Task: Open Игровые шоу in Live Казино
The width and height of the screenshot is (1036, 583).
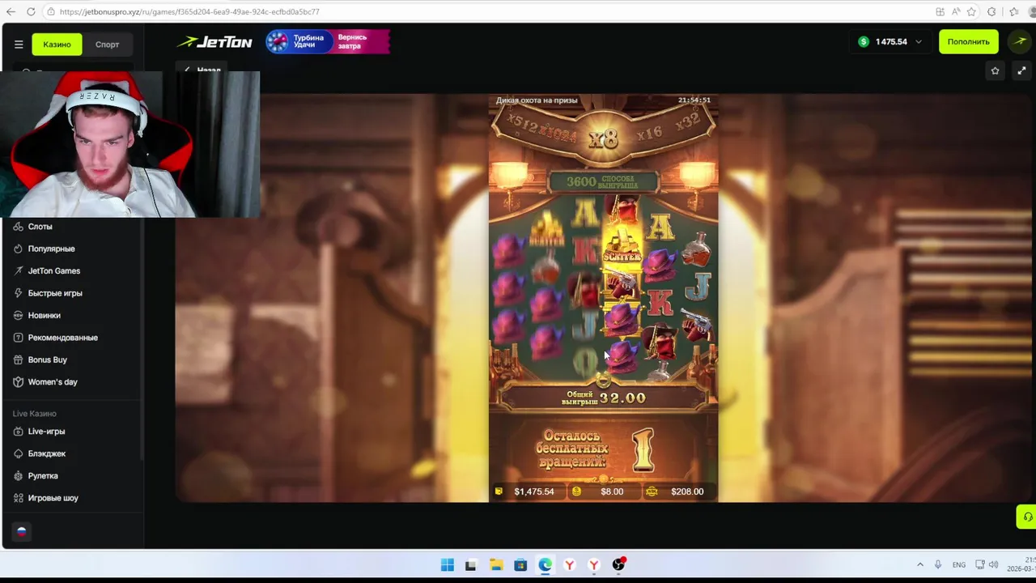Action: tap(53, 498)
